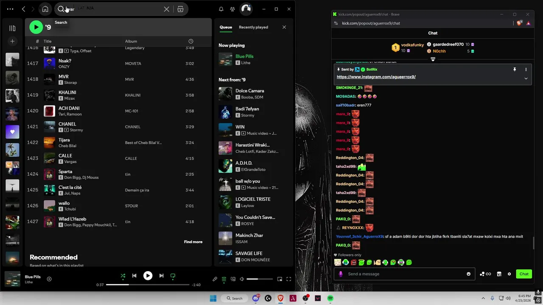The image size is (543, 305).
Task: Switch to the Recently played tab
Action: coord(253,27)
